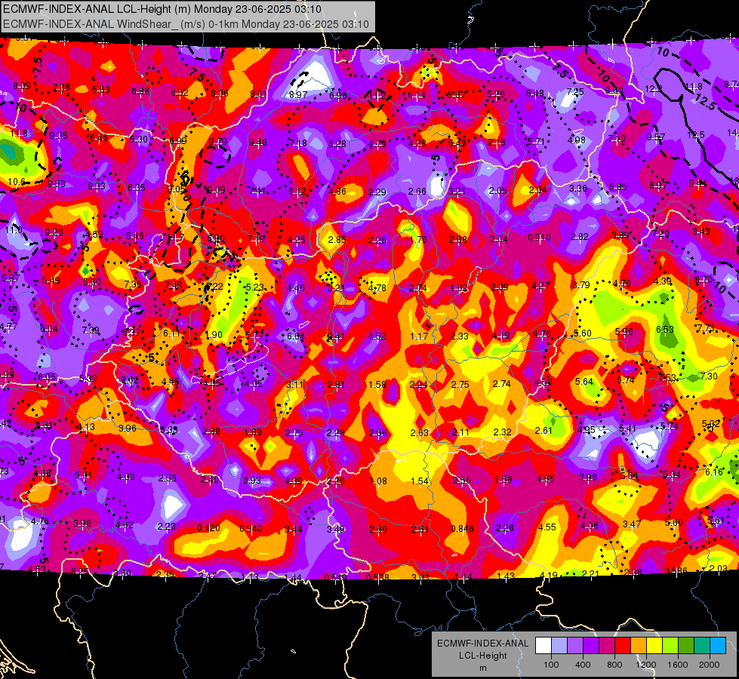
Task: Click the wind shear value 4.06
Action: tap(589, 525)
